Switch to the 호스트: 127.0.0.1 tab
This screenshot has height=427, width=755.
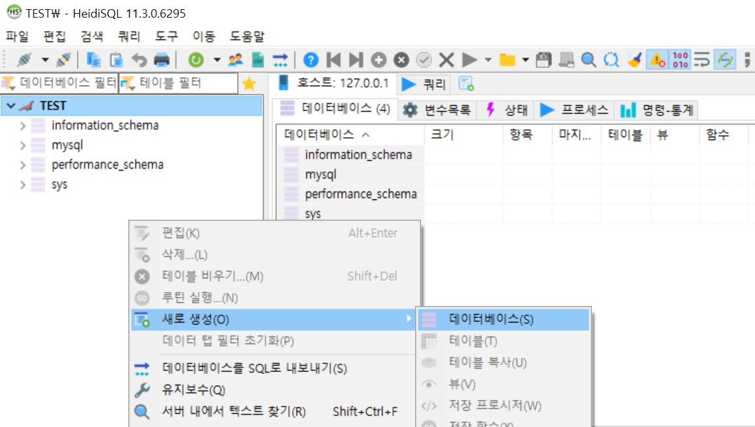pos(333,83)
